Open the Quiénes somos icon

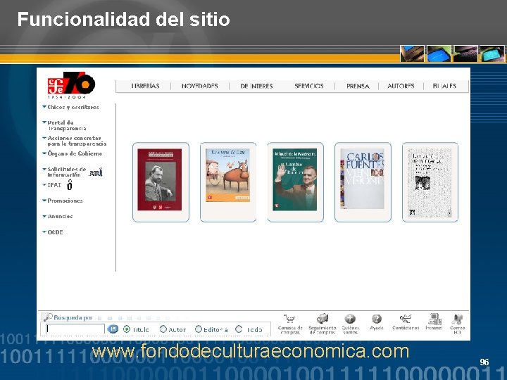tap(350, 319)
